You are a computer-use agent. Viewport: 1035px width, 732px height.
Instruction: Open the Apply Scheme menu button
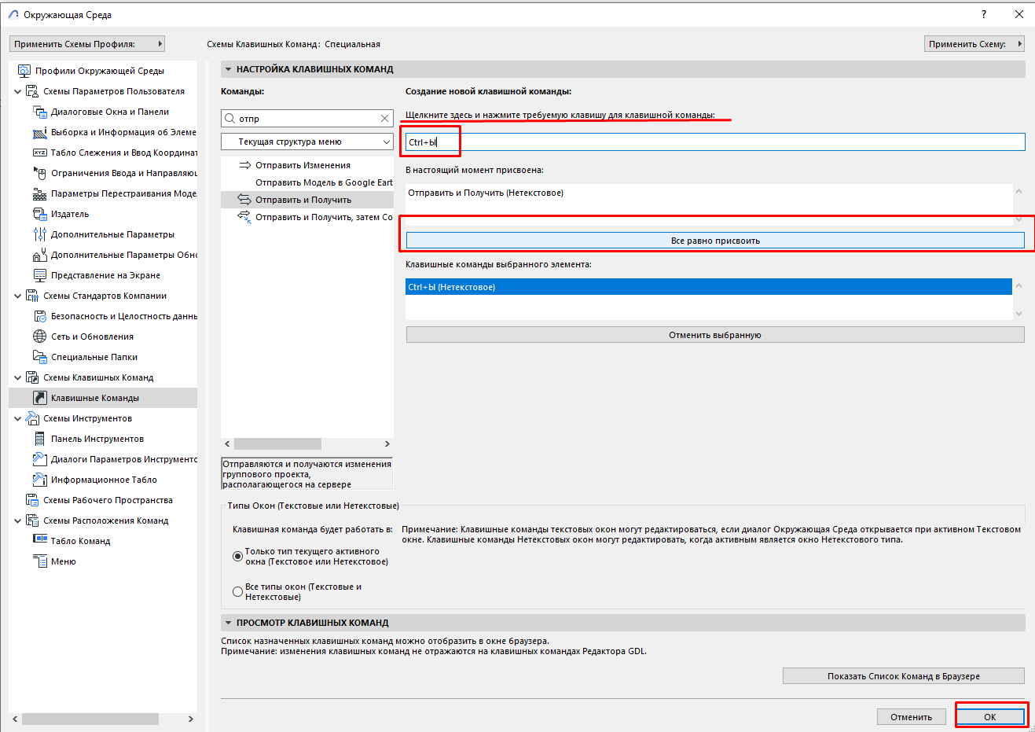[x=974, y=44]
